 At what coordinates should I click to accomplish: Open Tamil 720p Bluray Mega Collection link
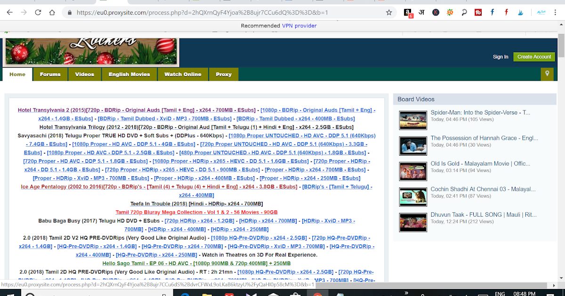tap(196, 212)
